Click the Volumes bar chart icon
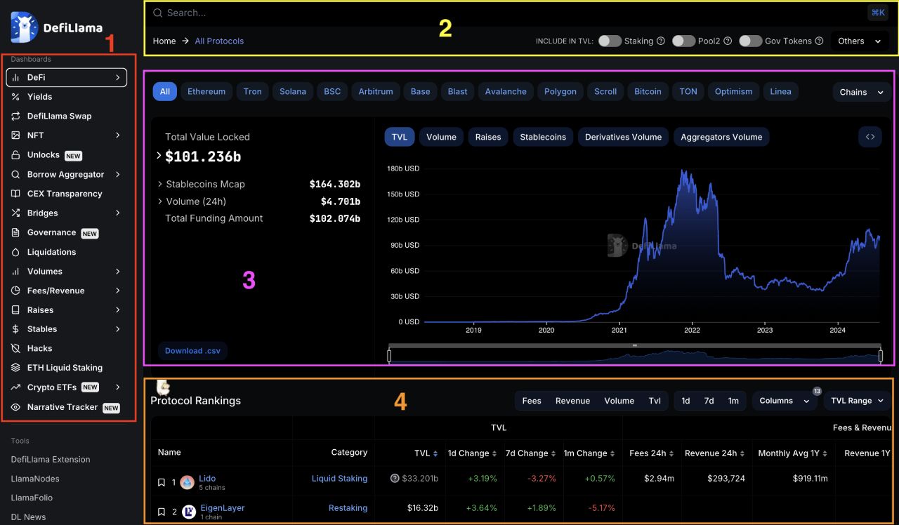Viewport: 899px width, 525px height. click(x=15, y=271)
